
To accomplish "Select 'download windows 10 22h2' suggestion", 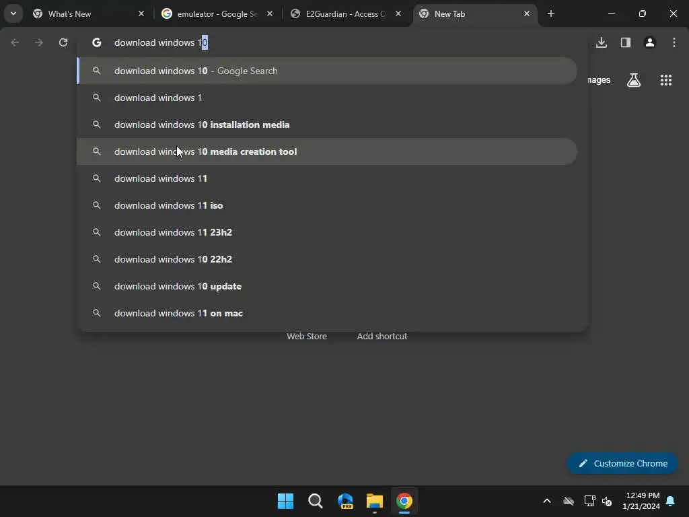I will point(327,259).
